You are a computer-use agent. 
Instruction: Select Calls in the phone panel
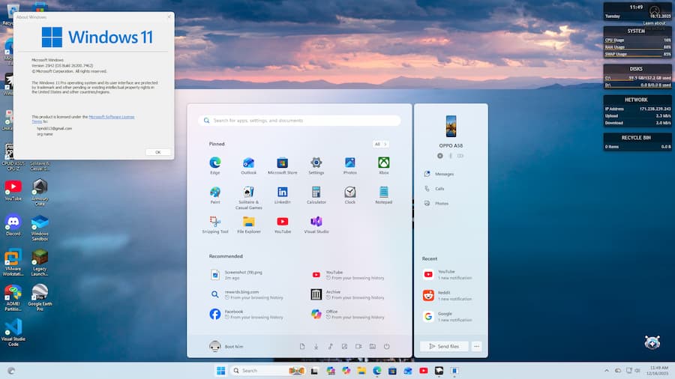click(439, 189)
